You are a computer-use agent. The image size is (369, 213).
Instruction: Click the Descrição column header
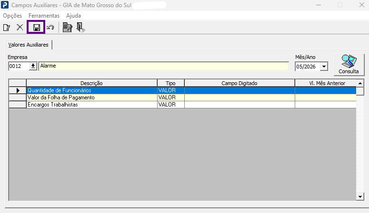(91, 83)
